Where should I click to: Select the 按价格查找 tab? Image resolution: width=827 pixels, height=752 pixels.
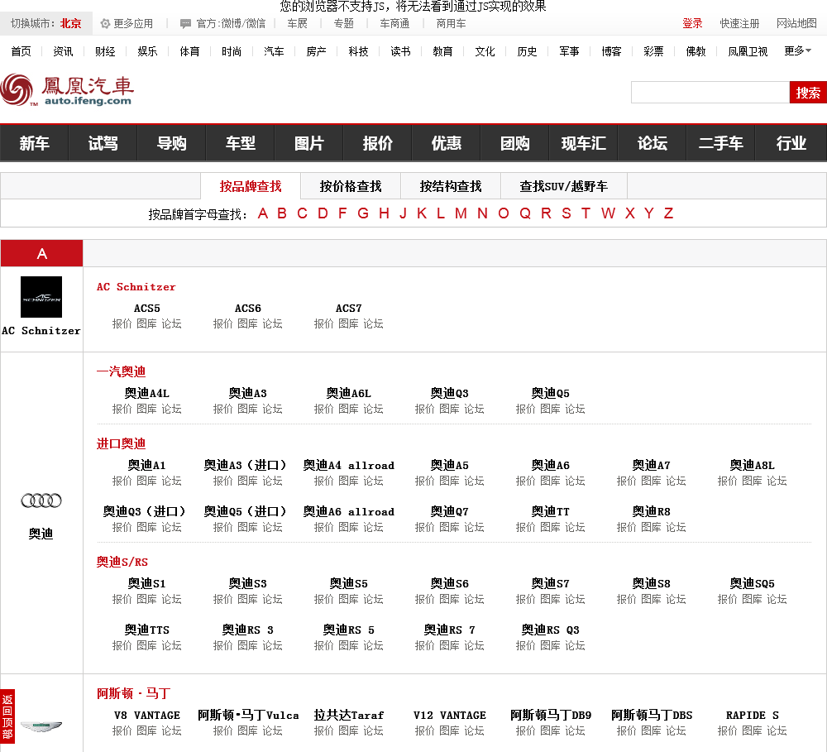click(351, 186)
